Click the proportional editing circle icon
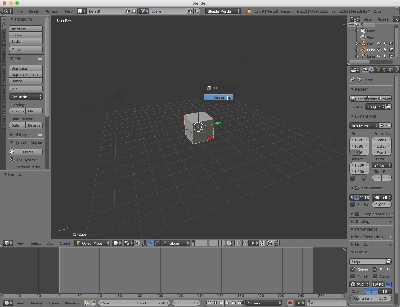 point(237,243)
